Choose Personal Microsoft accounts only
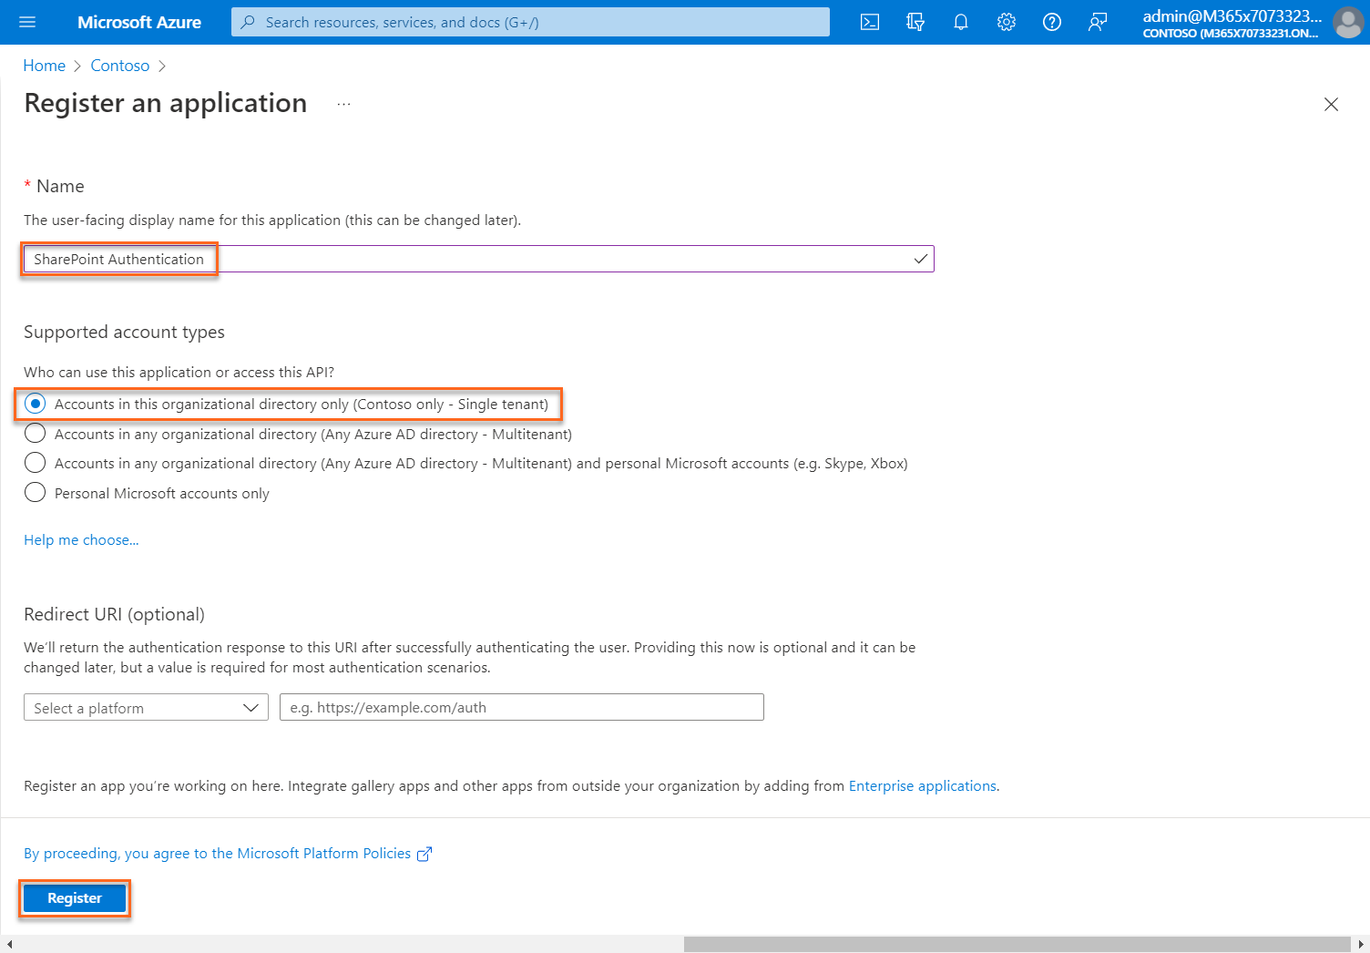Viewport: 1370px width, 953px height. point(35,492)
